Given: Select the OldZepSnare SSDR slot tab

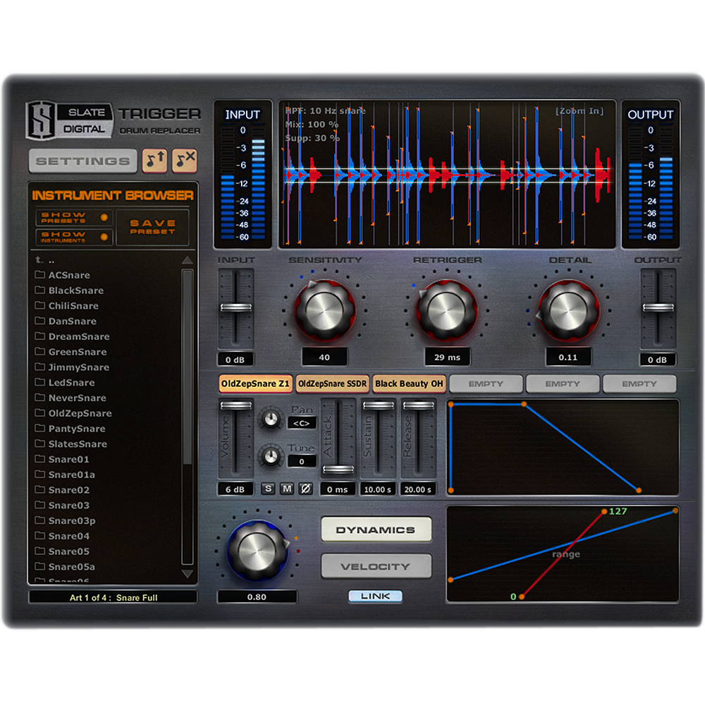Looking at the screenshot, I should [x=333, y=384].
